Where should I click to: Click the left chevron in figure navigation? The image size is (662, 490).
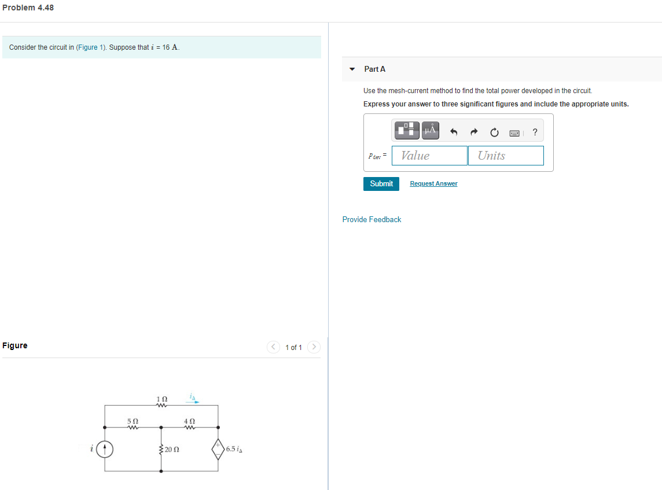[x=273, y=347]
